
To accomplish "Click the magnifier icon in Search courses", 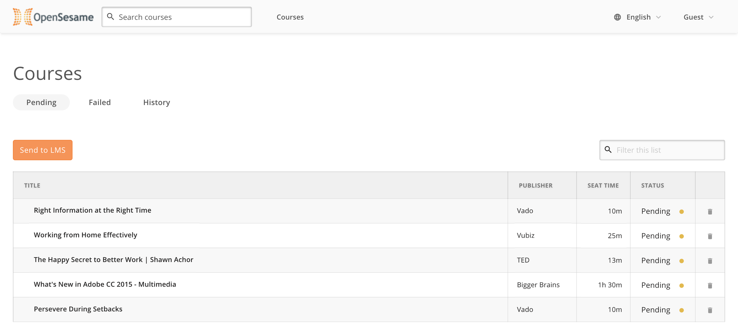I will pos(111,17).
